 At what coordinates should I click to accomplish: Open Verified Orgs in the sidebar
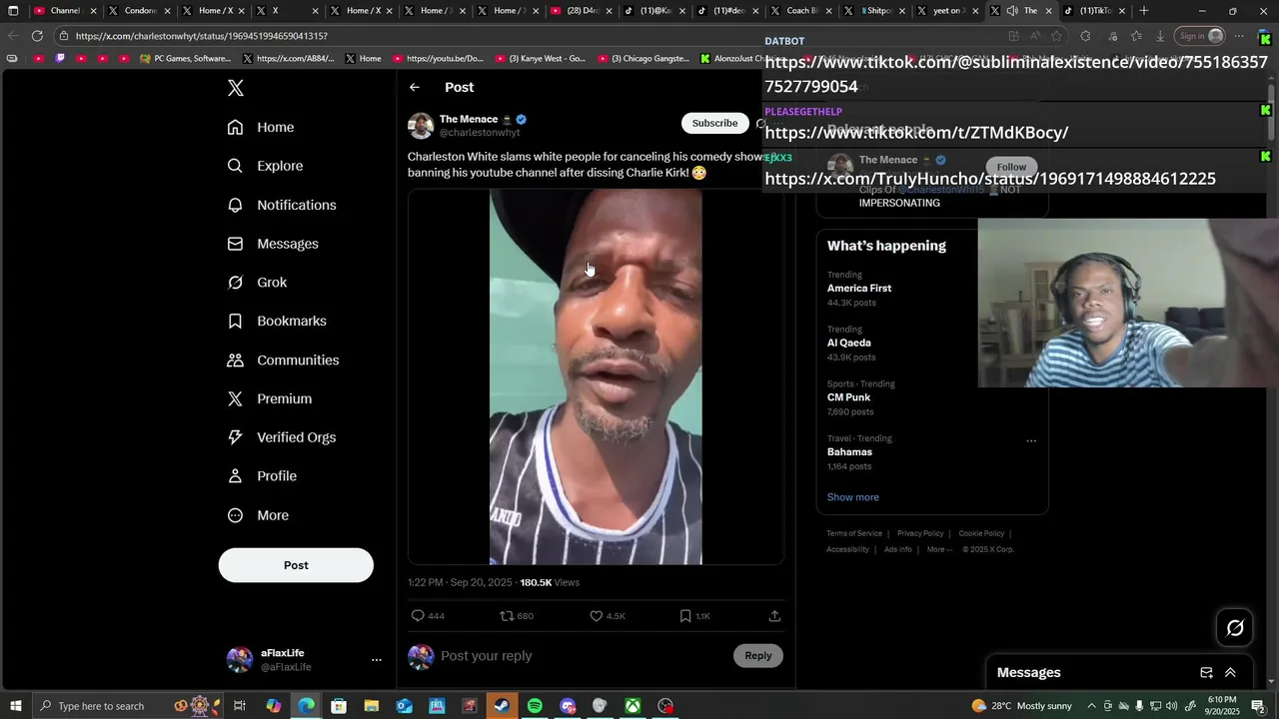(x=282, y=437)
